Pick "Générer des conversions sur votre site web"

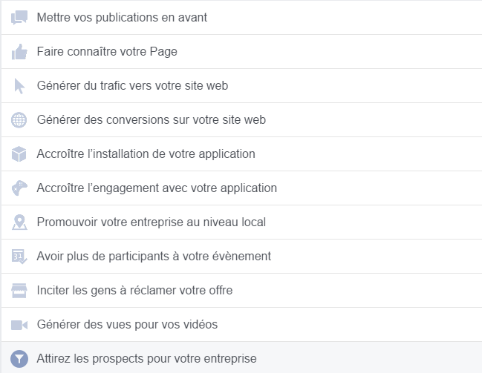pyautogui.click(x=151, y=119)
